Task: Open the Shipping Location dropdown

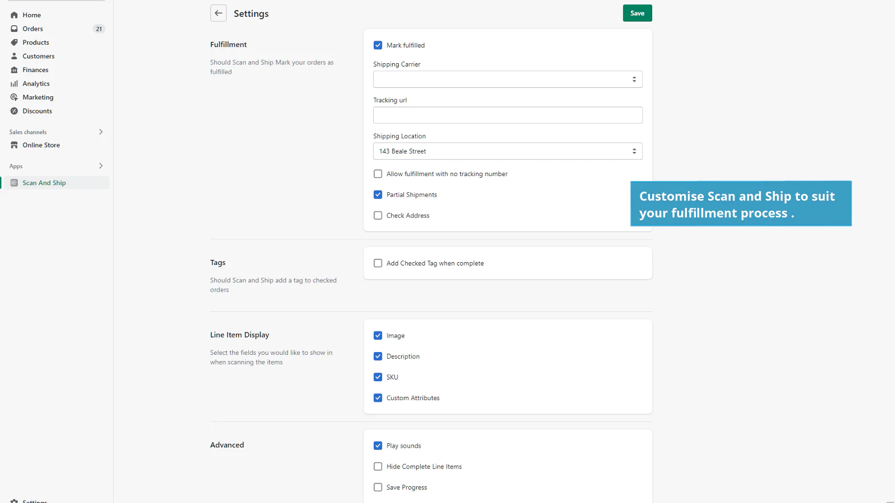Action: 507,151
